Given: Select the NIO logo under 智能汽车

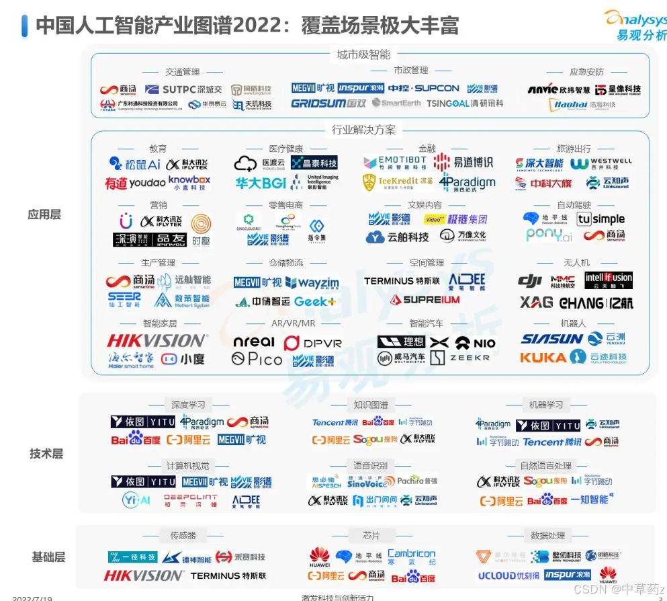Looking at the screenshot, I should [476, 343].
